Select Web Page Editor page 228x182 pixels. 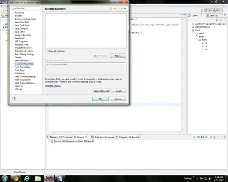[23, 80]
